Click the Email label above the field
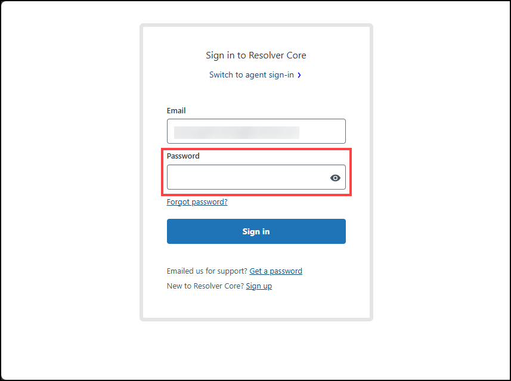Viewport: 511px width, 381px height. tap(176, 110)
